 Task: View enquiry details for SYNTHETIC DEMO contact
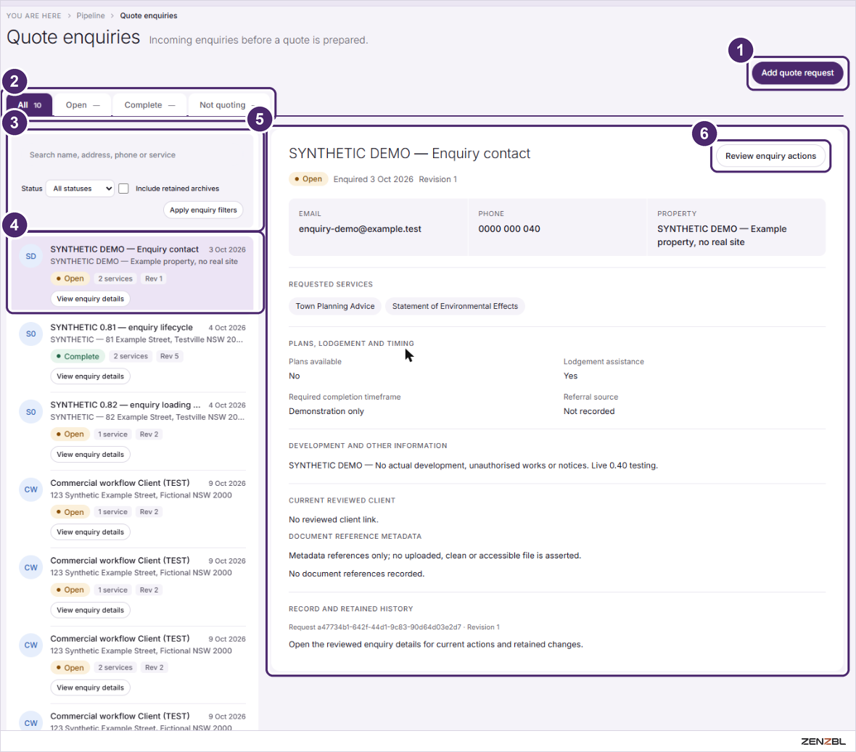point(91,299)
